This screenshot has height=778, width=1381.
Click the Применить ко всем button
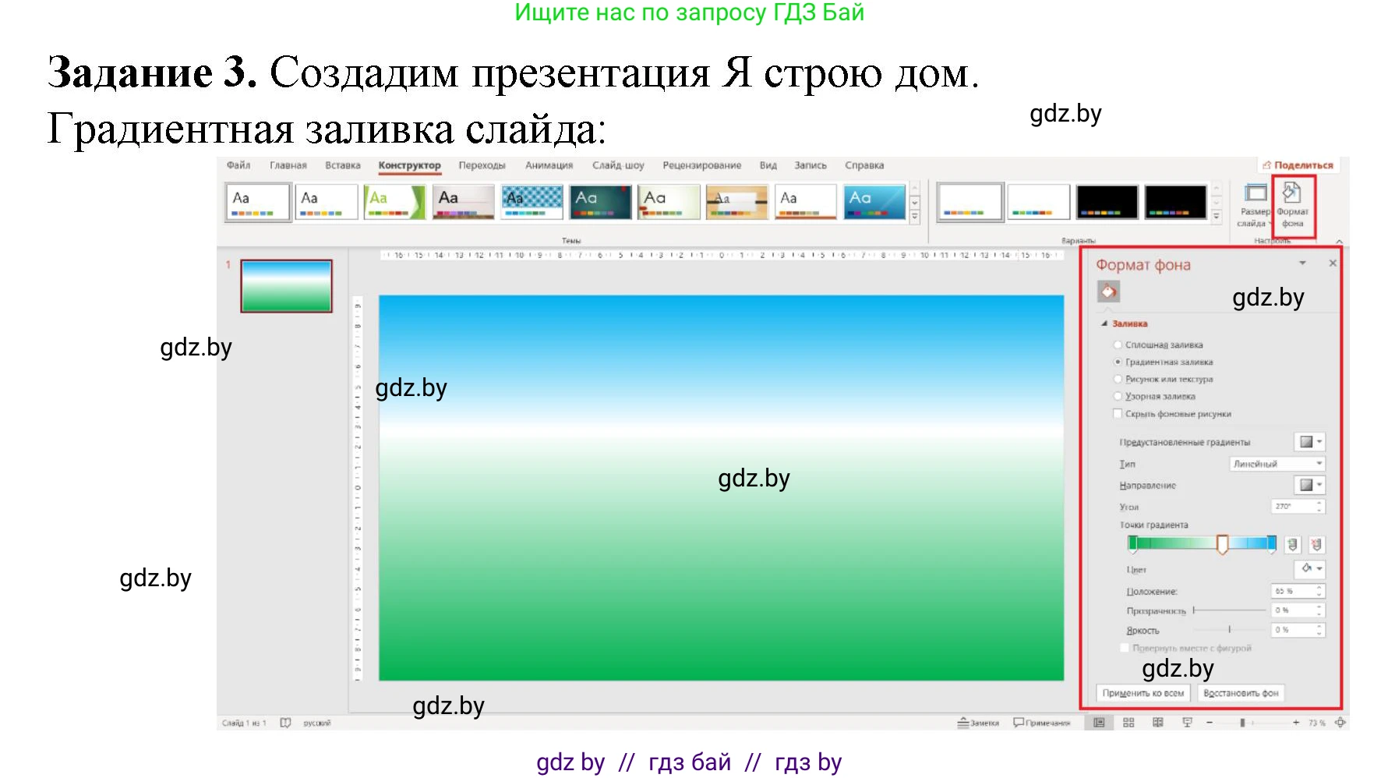tap(1143, 692)
